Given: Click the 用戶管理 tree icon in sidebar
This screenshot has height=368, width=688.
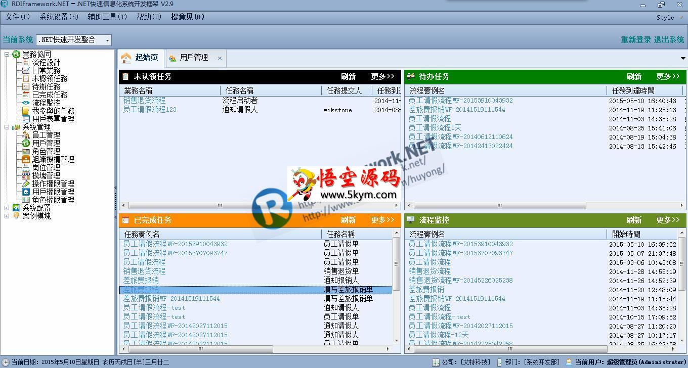Looking at the screenshot, I should click(x=26, y=143).
